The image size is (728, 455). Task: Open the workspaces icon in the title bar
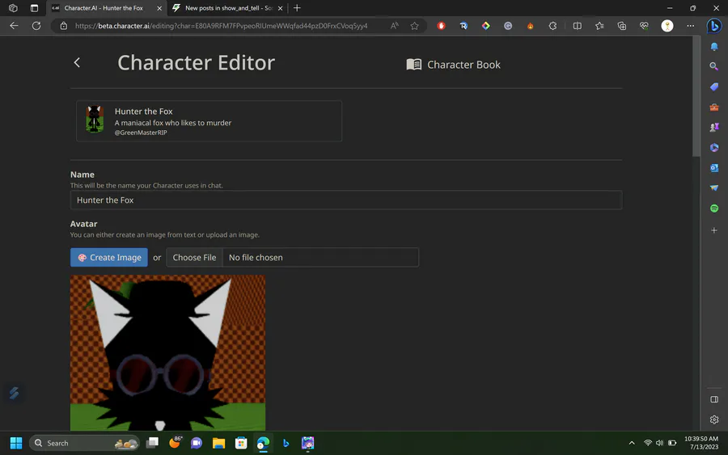pyautogui.click(x=13, y=8)
